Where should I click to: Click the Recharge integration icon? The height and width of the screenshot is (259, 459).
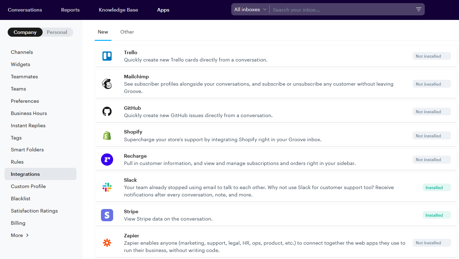[107, 159]
